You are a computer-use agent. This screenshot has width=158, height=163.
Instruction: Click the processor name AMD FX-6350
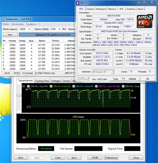coord(114,16)
